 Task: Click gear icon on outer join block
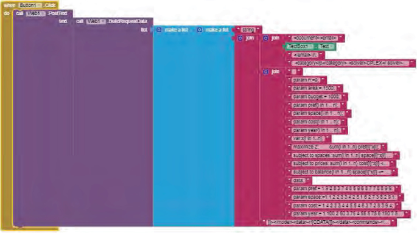click(x=240, y=38)
